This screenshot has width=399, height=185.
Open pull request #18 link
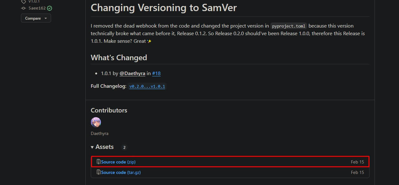point(156,73)
